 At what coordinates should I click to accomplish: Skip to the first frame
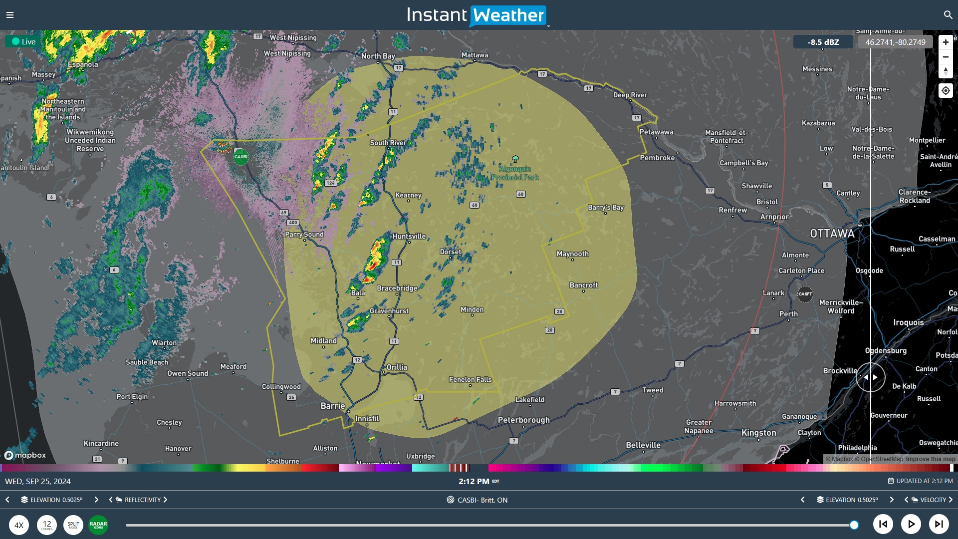883,524
